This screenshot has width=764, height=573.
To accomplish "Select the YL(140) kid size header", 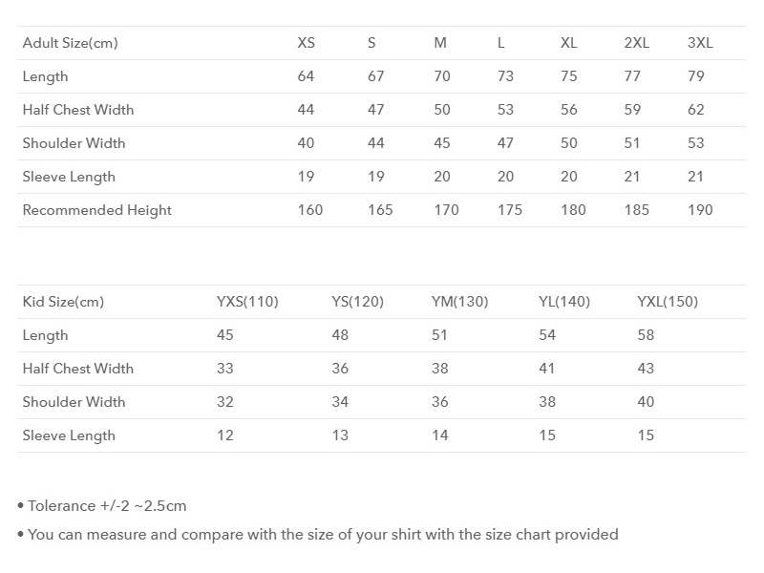I will click(x=564, y=302).
